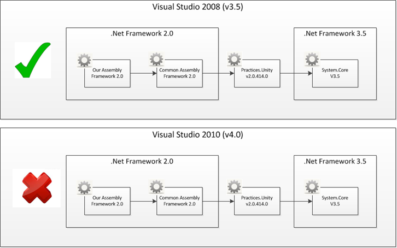
Task: Click the .Net Framework 3.5 label in VS 2010 diagram
Action: click(335, 161)
